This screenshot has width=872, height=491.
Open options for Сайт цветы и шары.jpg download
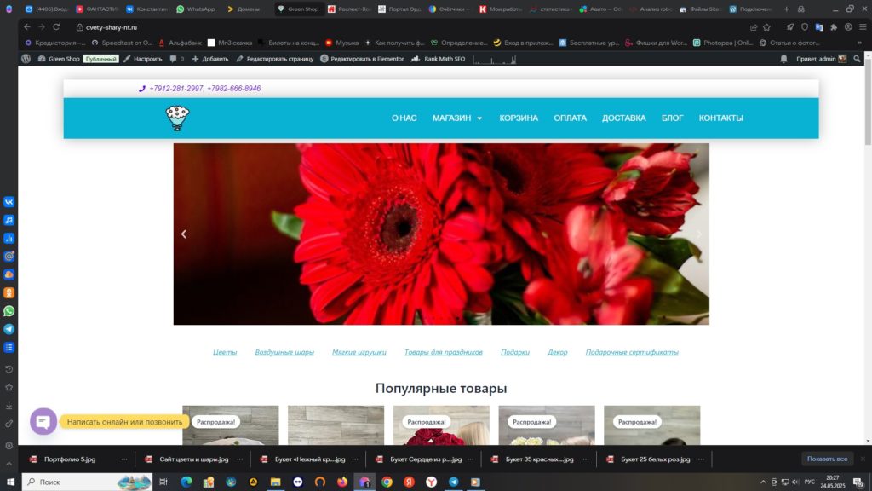click(x=239, y=459)
